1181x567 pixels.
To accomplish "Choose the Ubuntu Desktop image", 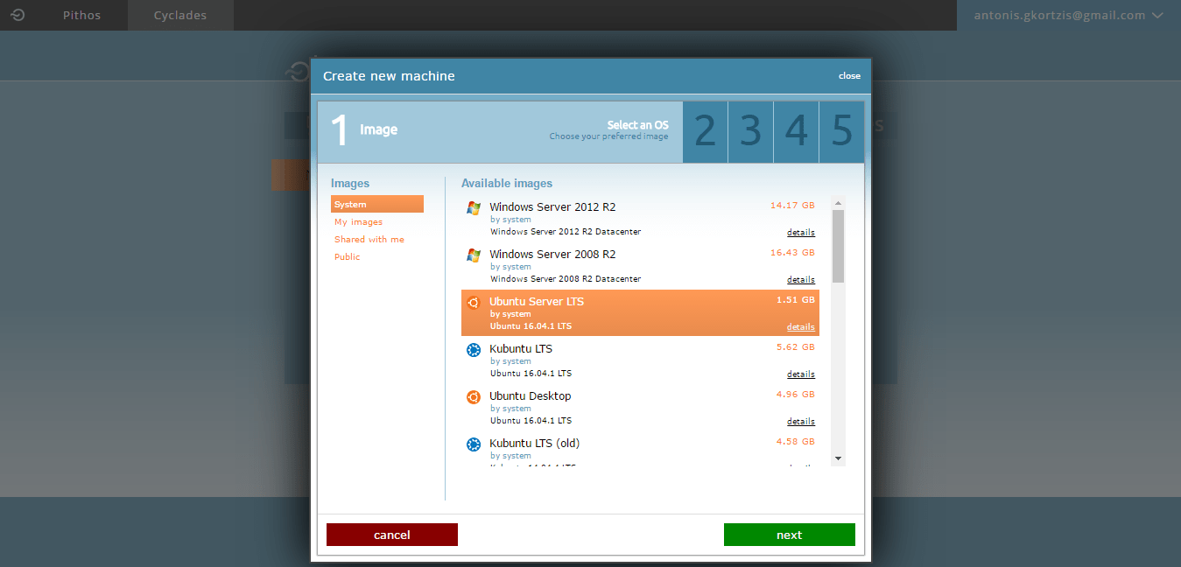I will coord(640,408).
